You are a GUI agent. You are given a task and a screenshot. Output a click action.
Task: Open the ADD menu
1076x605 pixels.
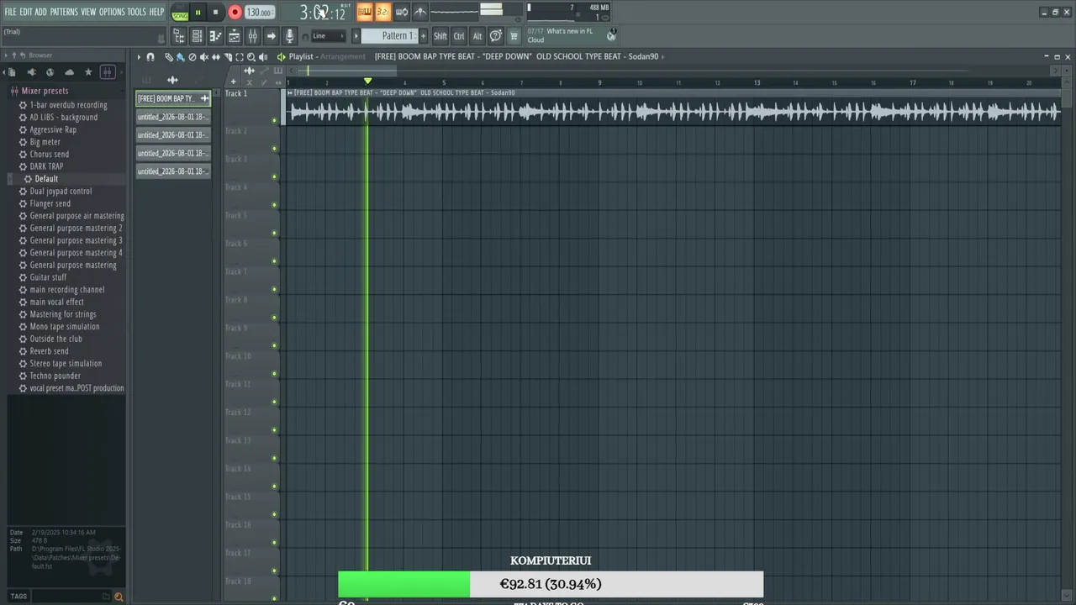tap(40, 12)
